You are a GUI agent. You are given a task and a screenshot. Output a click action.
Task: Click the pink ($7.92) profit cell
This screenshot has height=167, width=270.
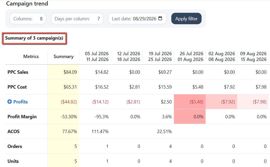click(x=221, y=102)
